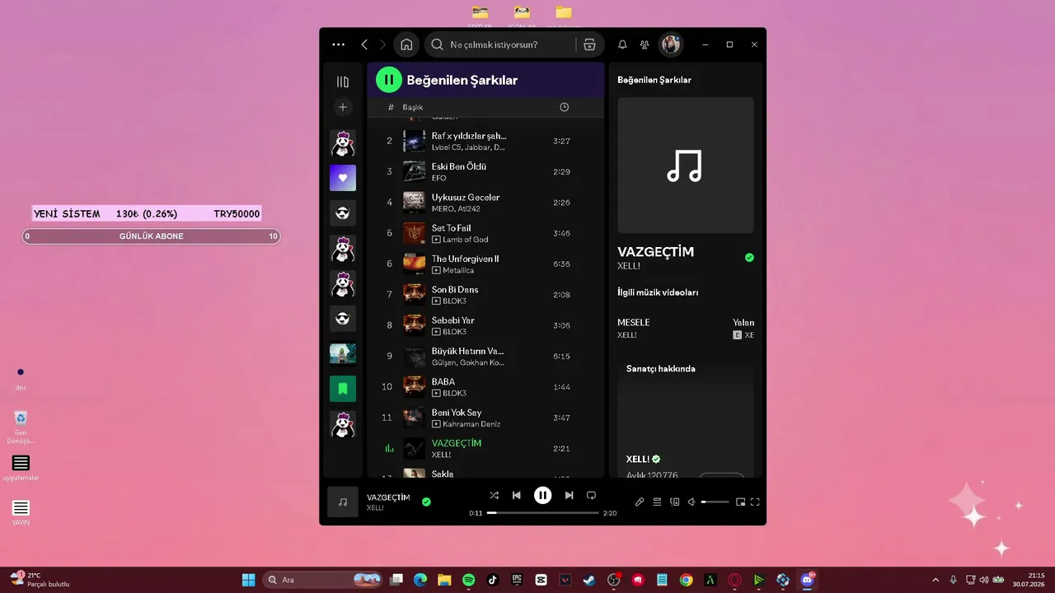The height and width of the screenshot is (593, 1055).
Task: Select the song 'Uykusuz Geceler'
Action: [466, 198]
